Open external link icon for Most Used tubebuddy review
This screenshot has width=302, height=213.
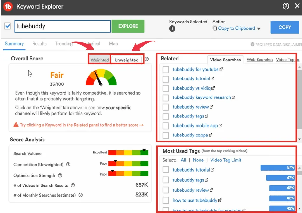click(x=211, y=190)
